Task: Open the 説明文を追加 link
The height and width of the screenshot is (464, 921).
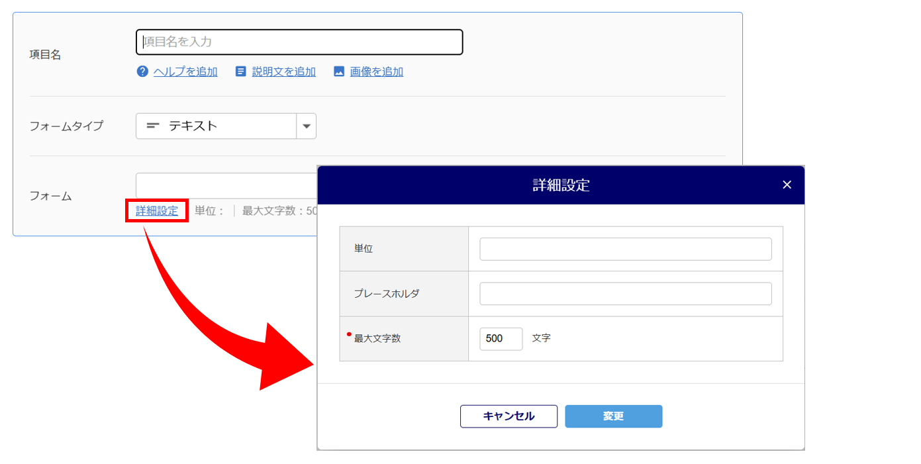Action: pyautogui.click(x=284, y=71)
